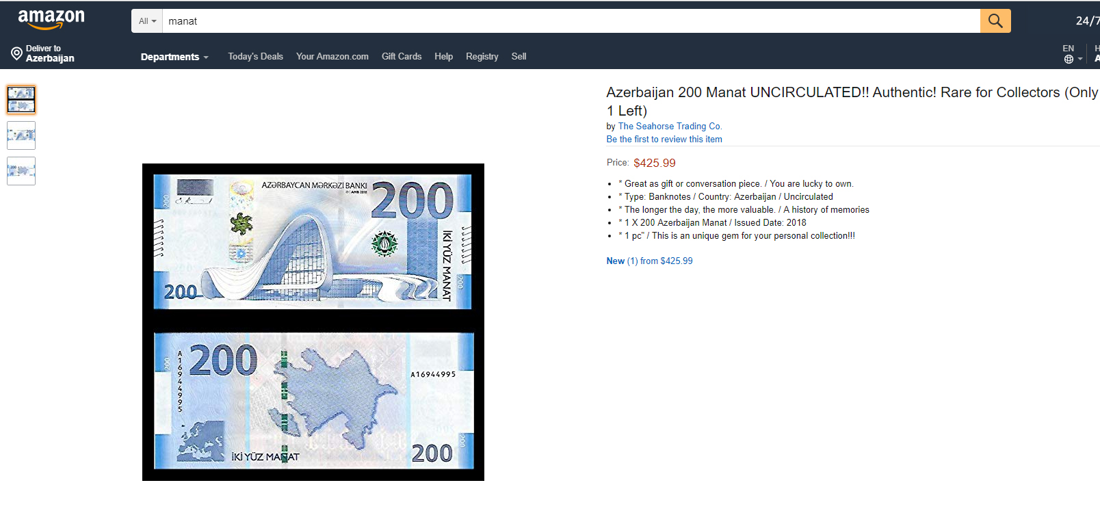Screen dimensions: 1100x511
Task: Click the language globe icon
Action: 1069,60
